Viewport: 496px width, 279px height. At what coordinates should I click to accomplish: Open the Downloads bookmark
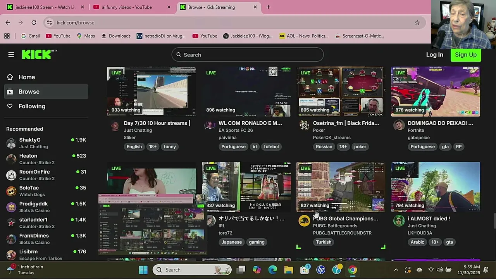(x=116, y=36)
